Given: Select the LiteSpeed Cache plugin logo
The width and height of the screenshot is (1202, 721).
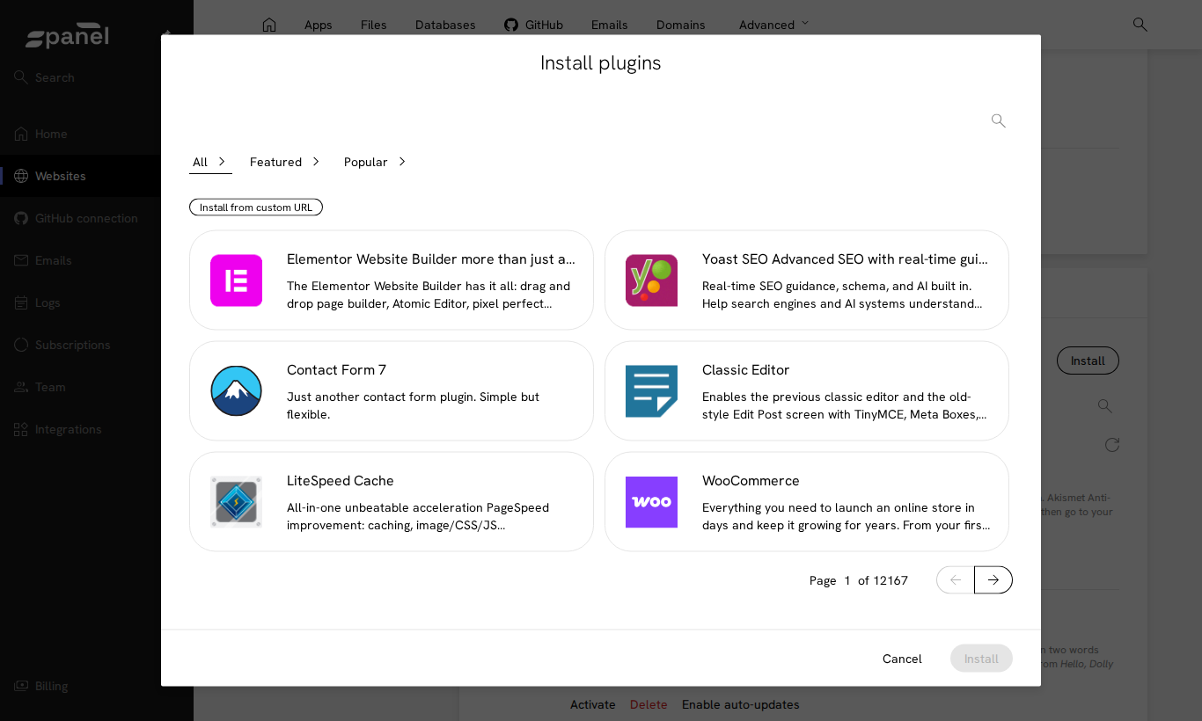Looking at the screenshot, I should point(236,502).
